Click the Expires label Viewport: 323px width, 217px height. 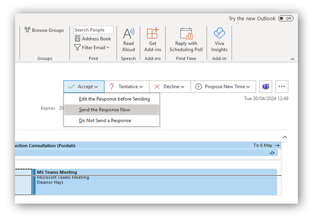coord(48,108)
